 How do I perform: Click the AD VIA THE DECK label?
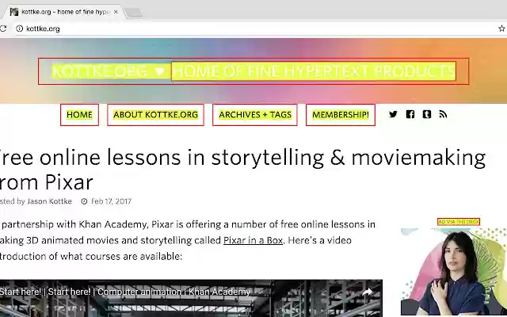point(459,222)
